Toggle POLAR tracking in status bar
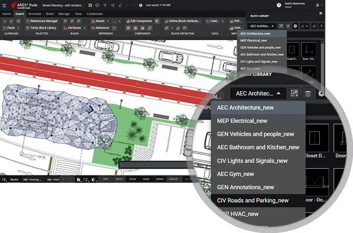Viewport: 353px width, 233px height. click(133, 179)
